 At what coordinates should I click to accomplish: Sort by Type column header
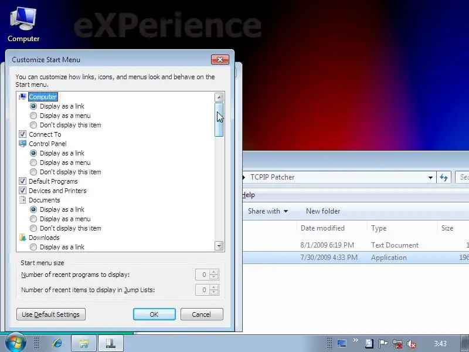[402, 228]
